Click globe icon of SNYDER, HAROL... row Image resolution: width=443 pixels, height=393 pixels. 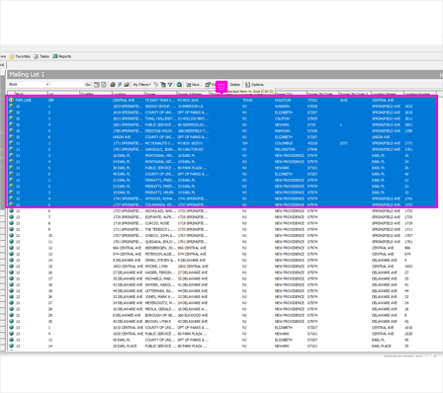click(x=11, y=284)
